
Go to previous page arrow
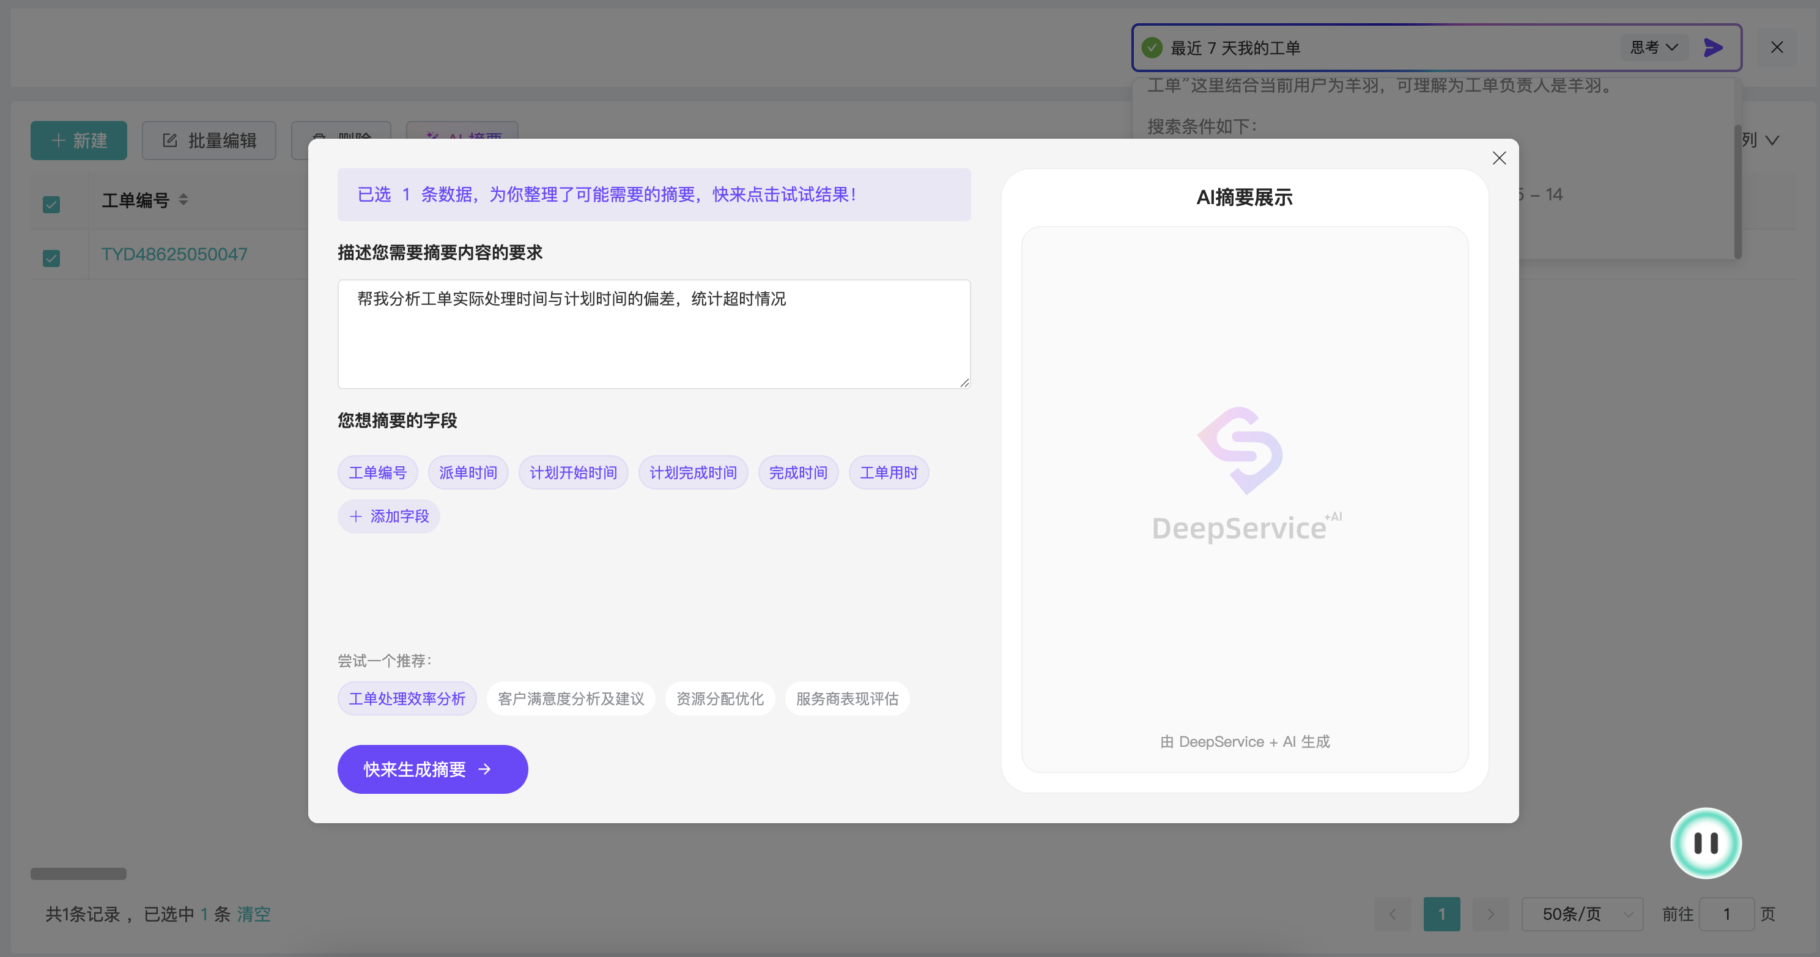(x=1393, y=914)
